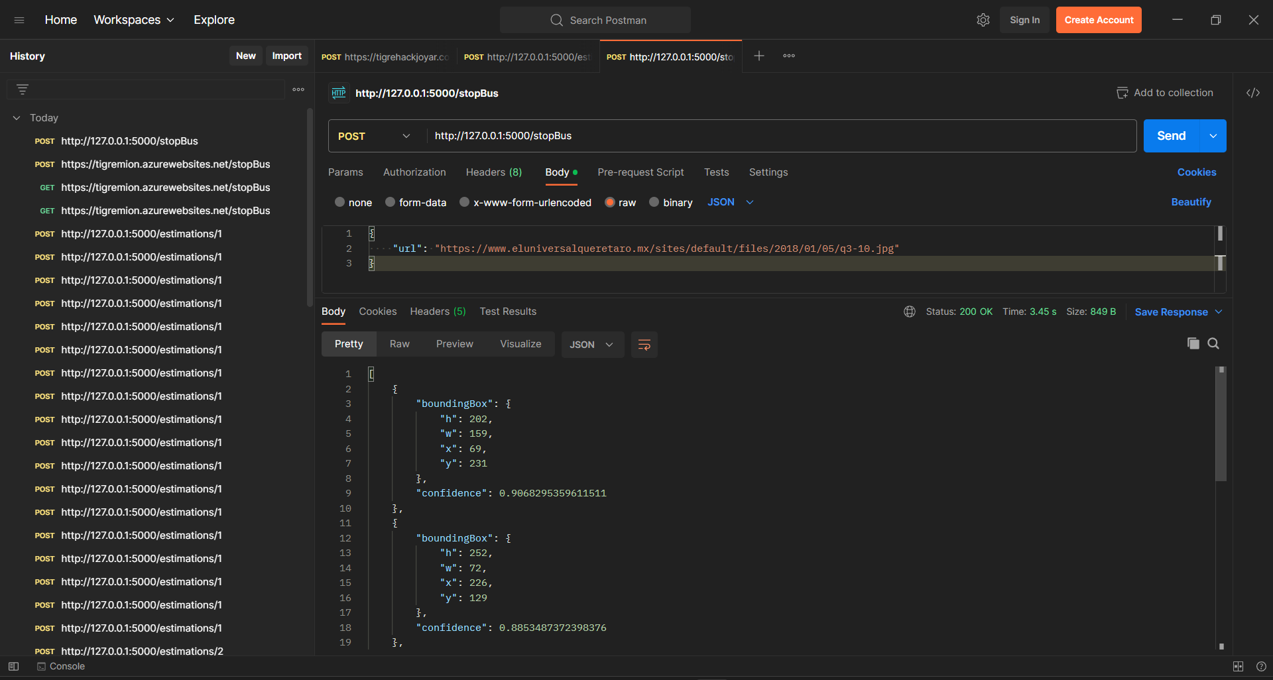Copy response using the copy icon
This screenshot has width=1273, height=680.
point(1193,343)
